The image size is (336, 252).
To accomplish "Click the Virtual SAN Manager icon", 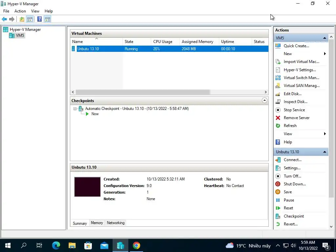I will click(x=278, y=86).
